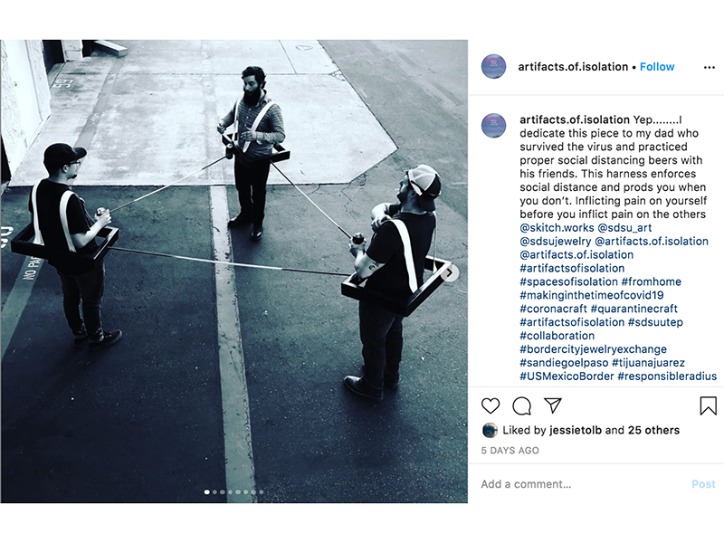The image size is (724, 543).
Task: Open the three-dot more options menu
Action: click(710, 67)
